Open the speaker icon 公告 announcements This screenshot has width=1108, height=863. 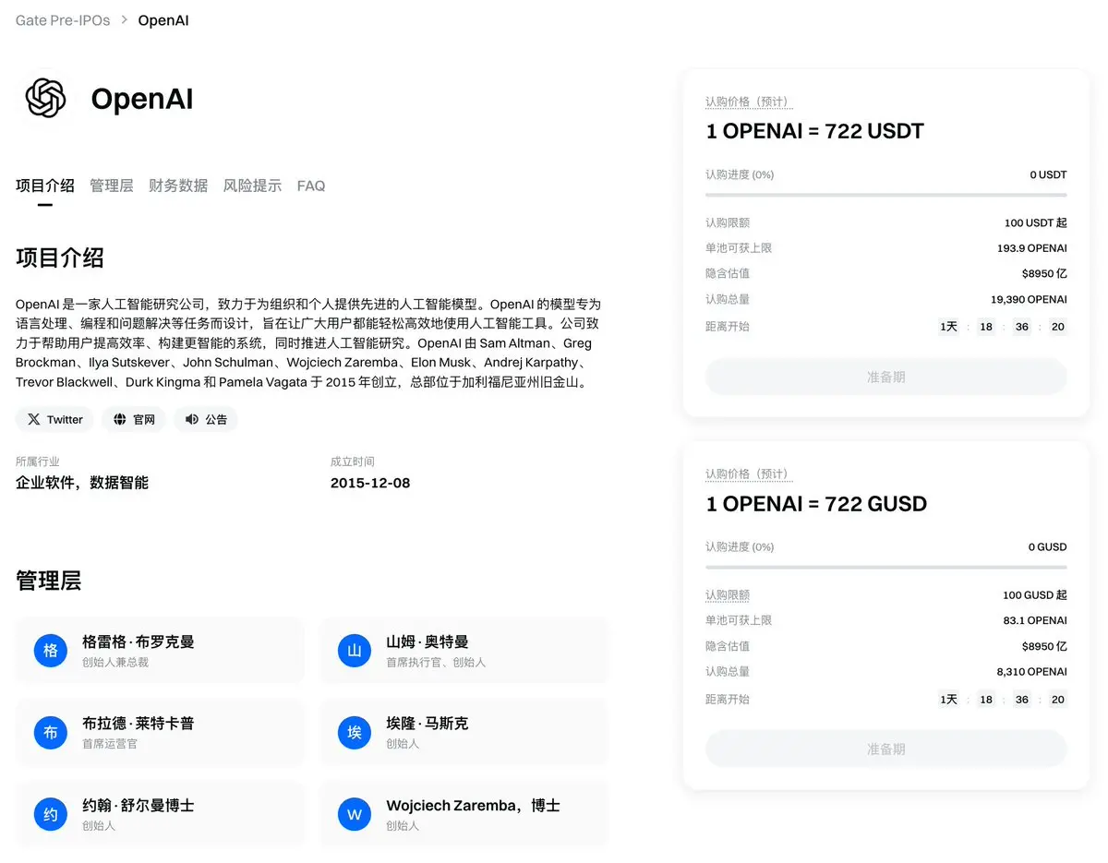point(192,419)
